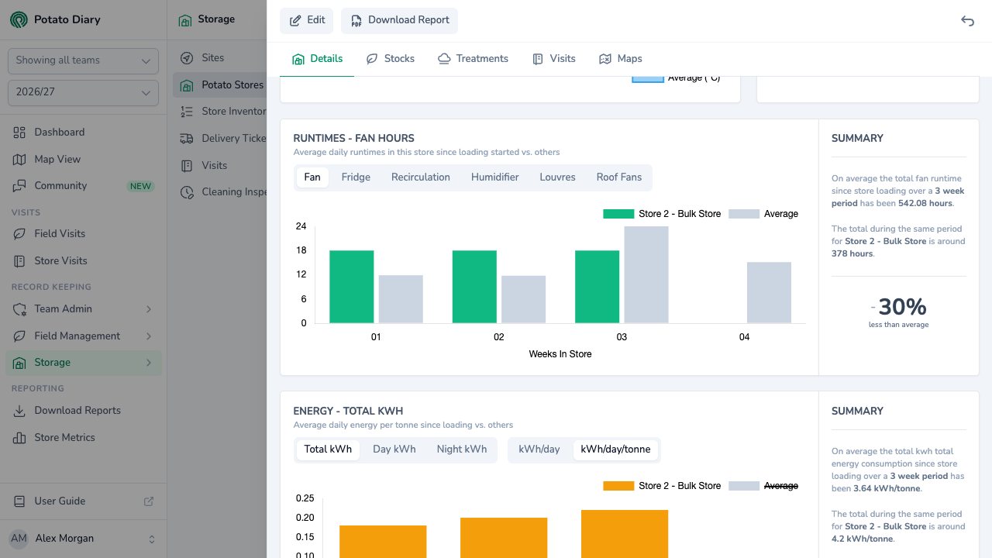The height and width of the screenshot is (558, 992).
Task: Expand the Field Management section
Action: point(84,336)
